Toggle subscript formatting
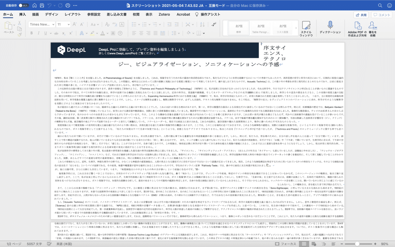This screenshot has height=247, width=395. pos(64,33)
